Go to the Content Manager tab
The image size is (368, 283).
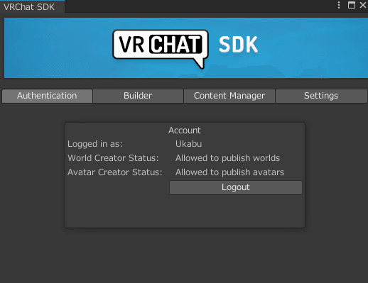(x=229, y=96)
